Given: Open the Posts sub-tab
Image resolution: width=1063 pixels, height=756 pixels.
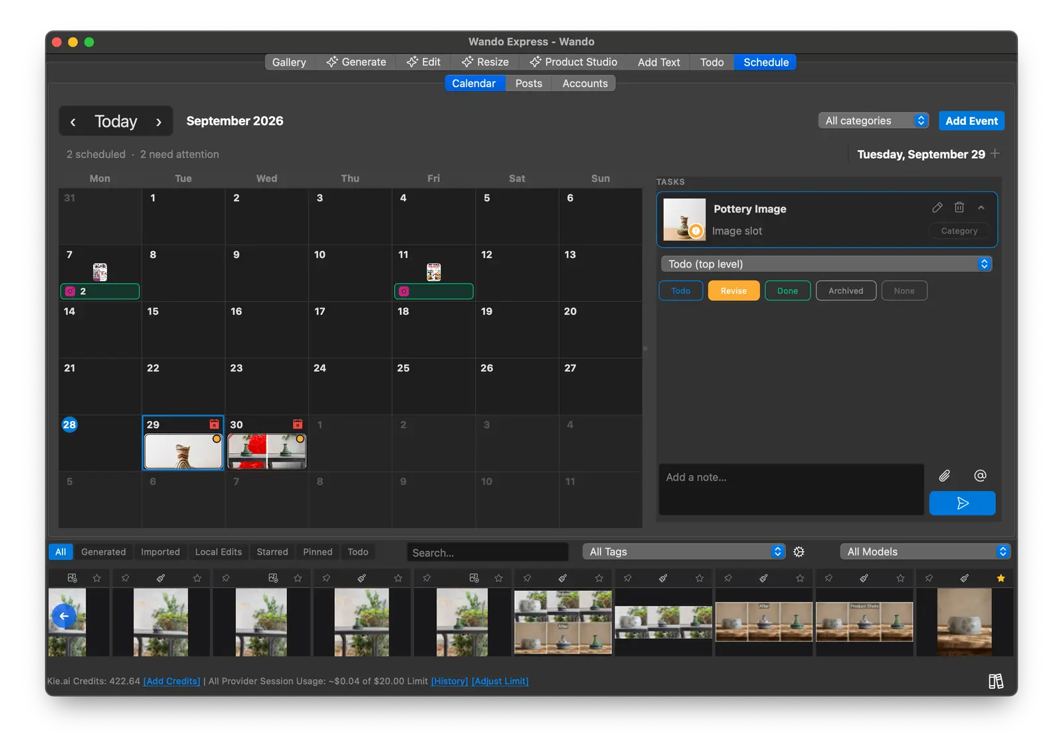Looking at the screenshot, I should pyautogui.click(x=529, y=83).
